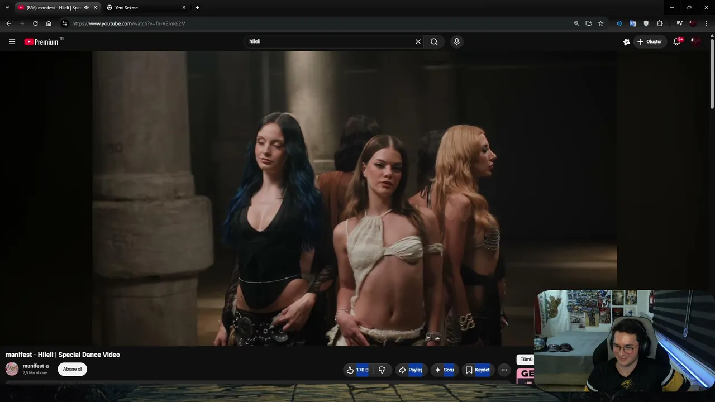This screenshot has width=715, height=402.
Task: Open the star-shaped icon beside Oluştur
Action: tap(627, 41)
